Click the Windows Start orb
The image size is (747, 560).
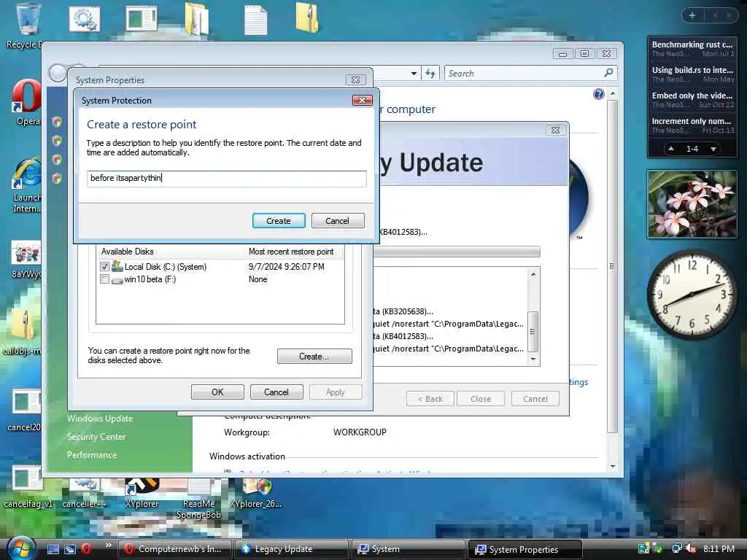tap(22, 548)
